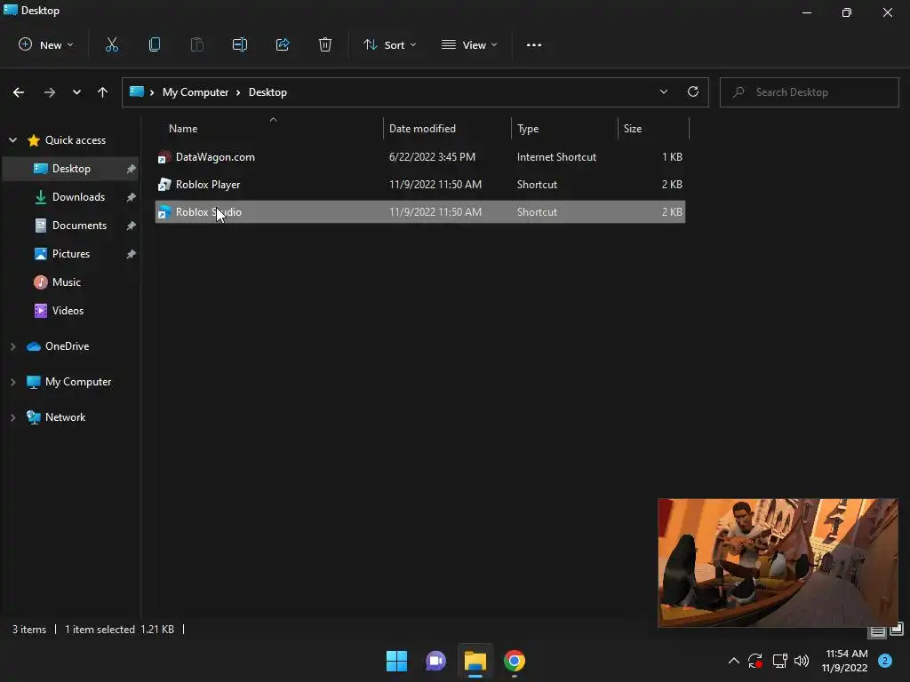
Task: Select OneDrive in navigation pane
Action: pos(67,346)
